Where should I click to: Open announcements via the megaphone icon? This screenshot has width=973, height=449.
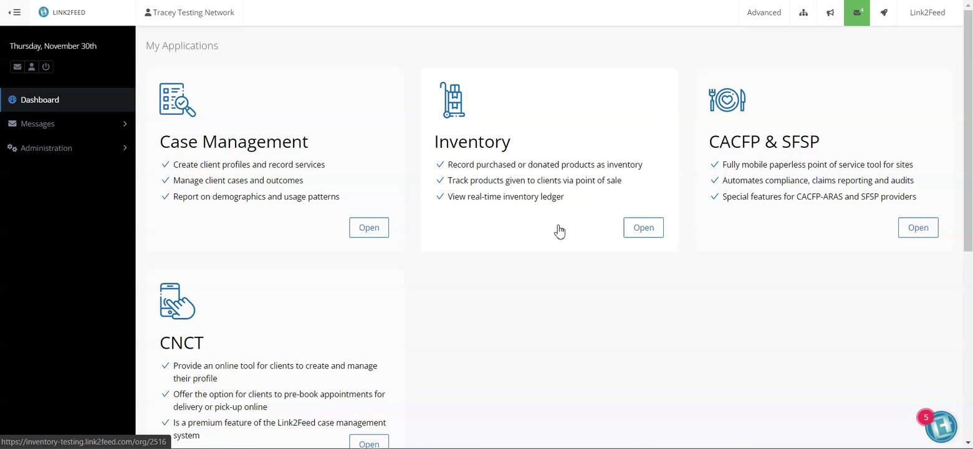pos(830,12)
